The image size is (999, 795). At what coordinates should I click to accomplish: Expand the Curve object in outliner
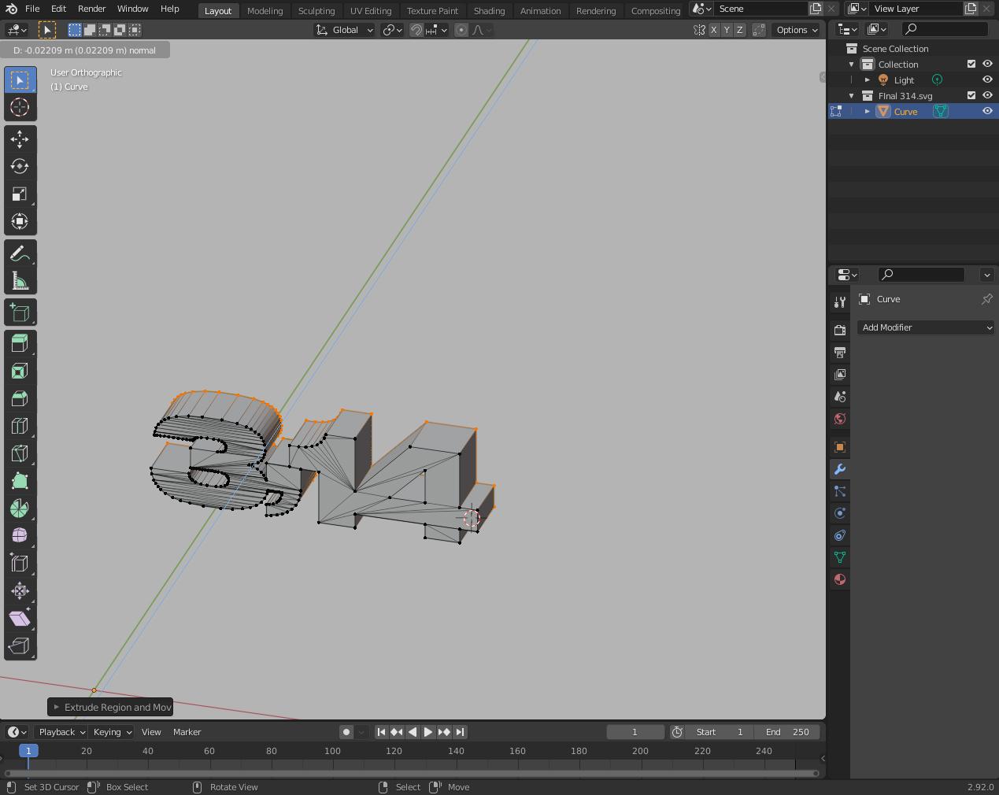[x=867, y=111]
